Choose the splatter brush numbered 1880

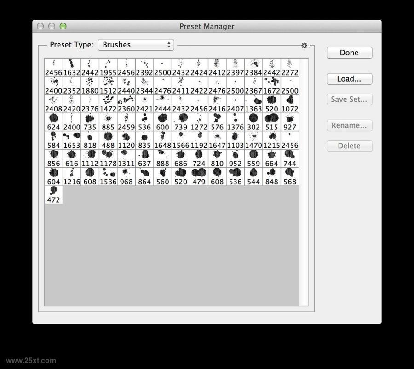coord(90,86)
